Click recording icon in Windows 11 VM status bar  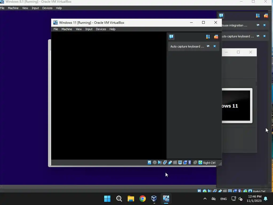(x=185, y=163)
